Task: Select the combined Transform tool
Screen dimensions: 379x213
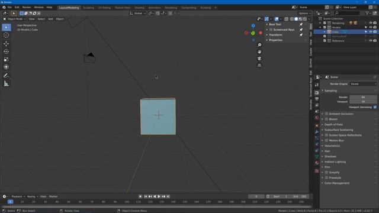Action: [7, 67]
